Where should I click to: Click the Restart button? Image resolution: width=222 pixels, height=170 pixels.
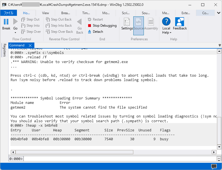(x=95, y=19)
